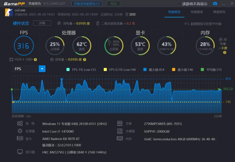The height and width of the screenshot is (162, 235).
Task: Click the text SHPP41-2000GM
Action: [157, 131]
